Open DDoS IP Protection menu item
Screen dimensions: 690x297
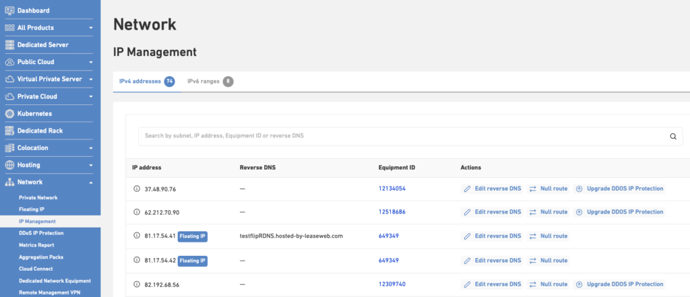41,233
